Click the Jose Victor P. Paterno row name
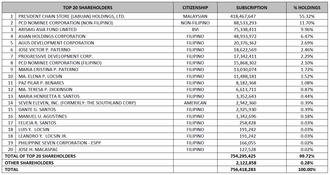 click(x=44, y=49)
